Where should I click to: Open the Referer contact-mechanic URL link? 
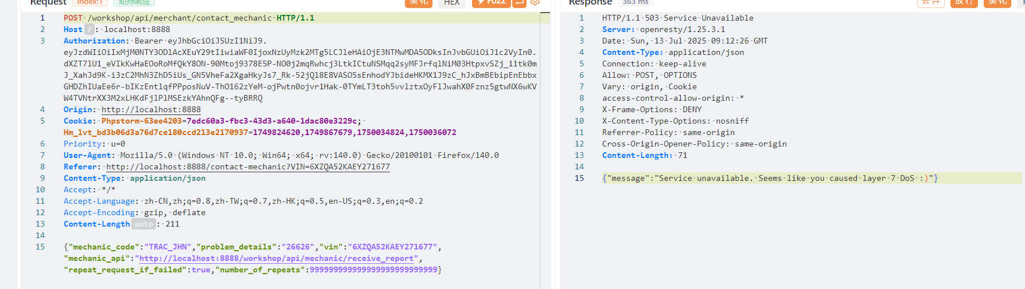(x=248, y=167)
